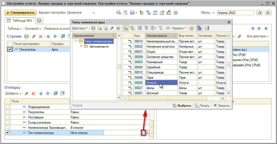
Task: Click the add new group folder icon
Action: (99, 28)
